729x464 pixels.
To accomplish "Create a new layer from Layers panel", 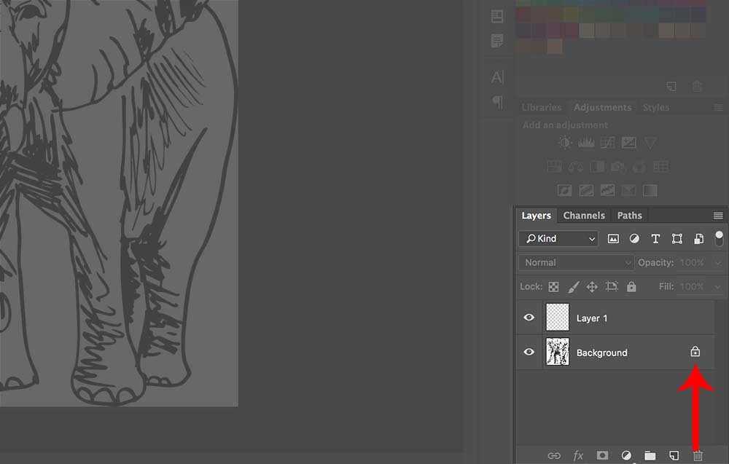I will pyautogui.click(x=674, y=456).
